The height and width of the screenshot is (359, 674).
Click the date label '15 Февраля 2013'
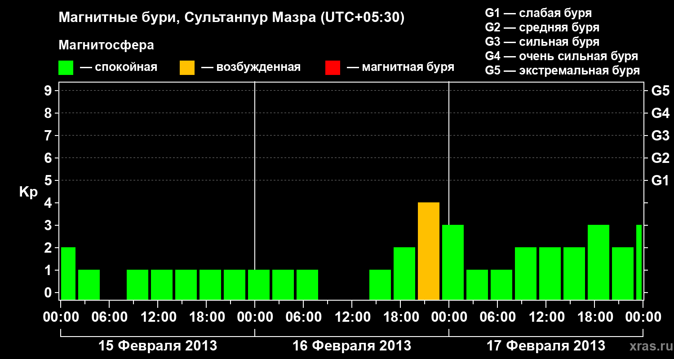pos(158,346)
